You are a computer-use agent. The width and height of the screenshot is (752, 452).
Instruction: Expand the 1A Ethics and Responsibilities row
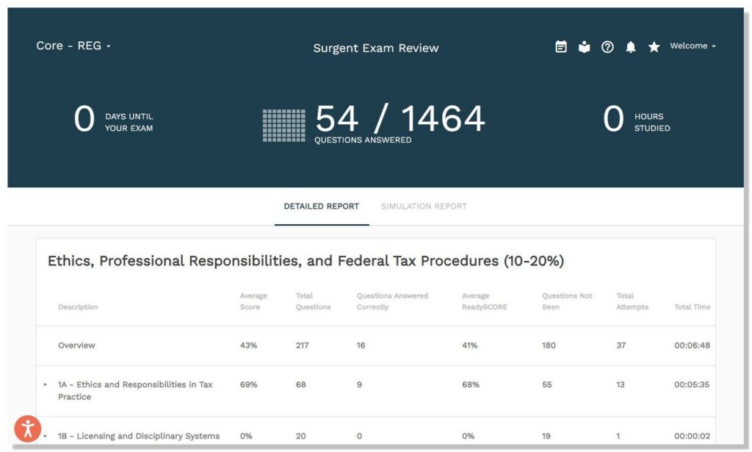click(46, 384)
